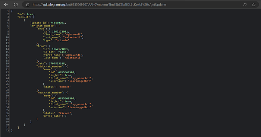Screen dimensions: 261x137
Task: Add page to favorites with star icon
Action: [x=254, y=5]
